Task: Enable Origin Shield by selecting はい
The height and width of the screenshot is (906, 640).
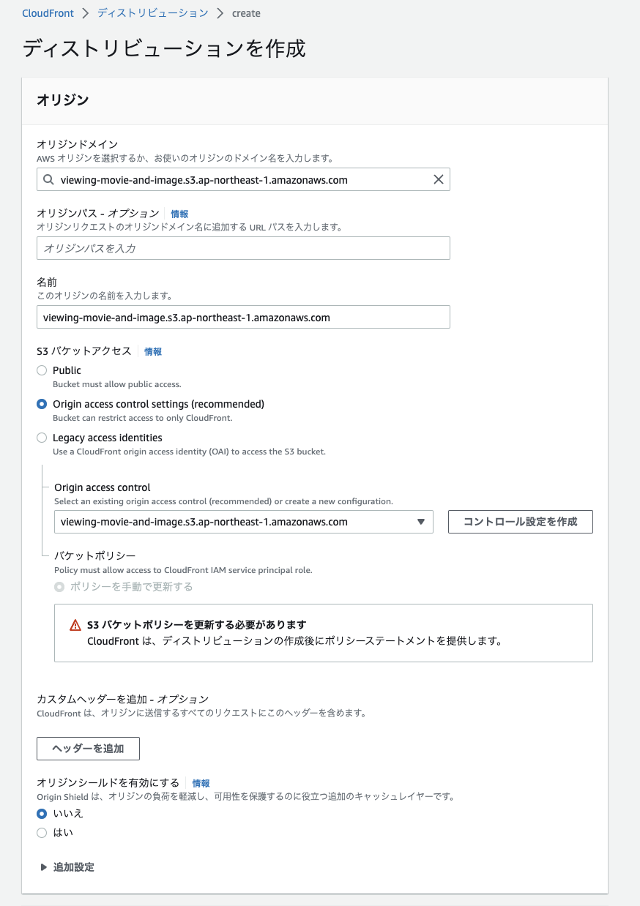Action: point(42,832)
